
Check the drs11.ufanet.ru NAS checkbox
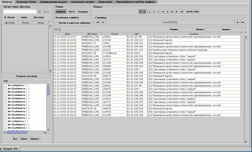pyautogui.click(x=5, y=92)
